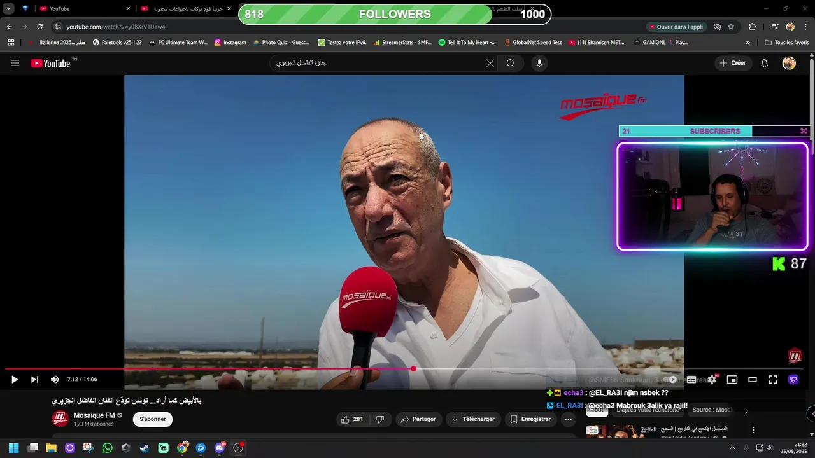Open the YouTube guide hamburger menu
The width and height of the screenshot is (815, 458).
click(15, 63)
